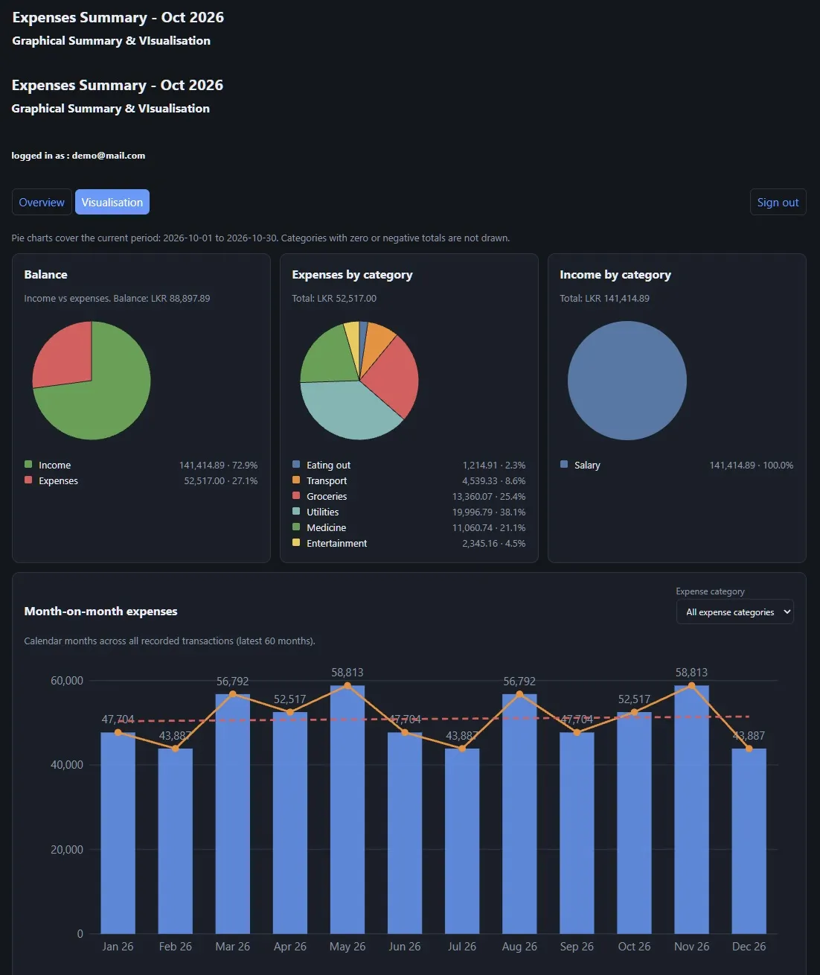Click the 13,360.07 · 25.4% Groceries value
This screenshot has height=975, width=820.
[x=489, y=496]
